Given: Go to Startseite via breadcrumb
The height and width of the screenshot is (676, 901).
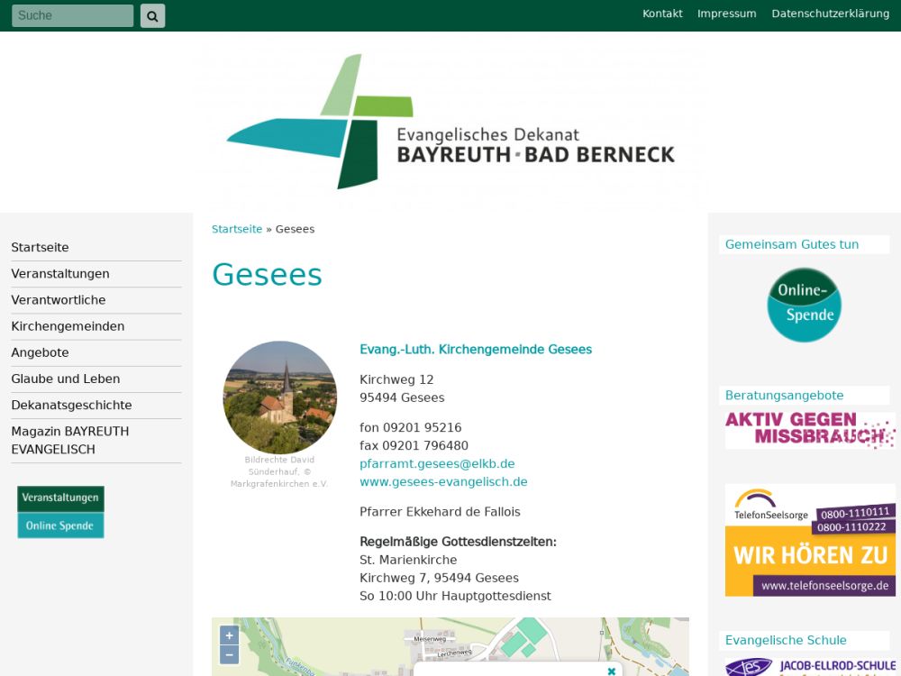Looking at the screenshot, I should [237, 229].
